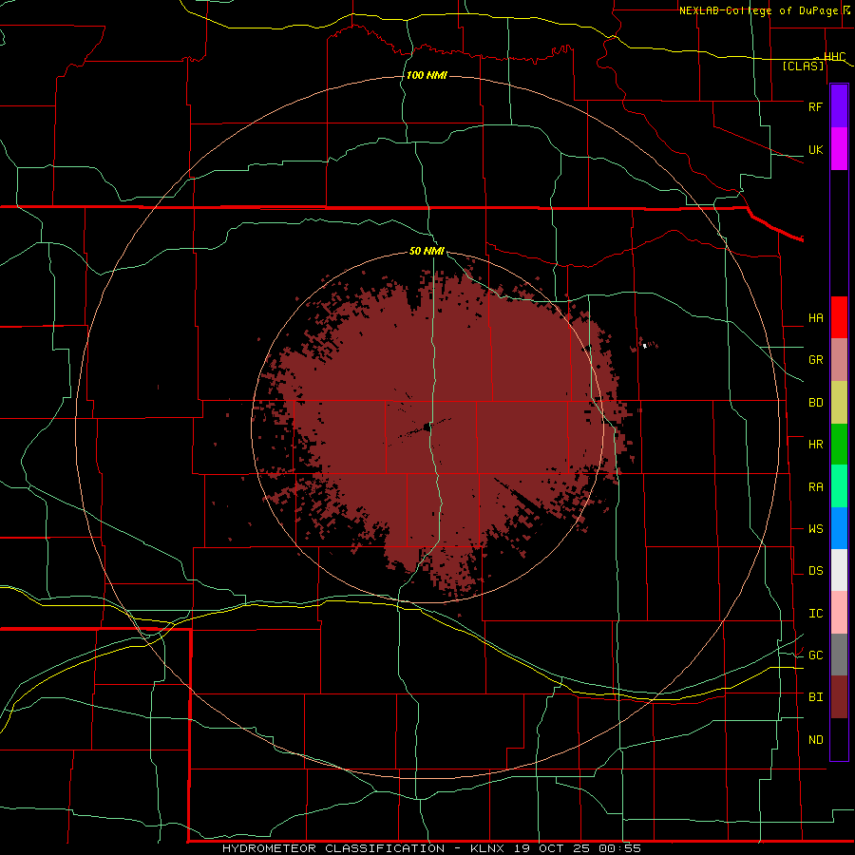Select the 'HA' legend label
This screenshot has width=855, height=855.
(x=815, y=318)
